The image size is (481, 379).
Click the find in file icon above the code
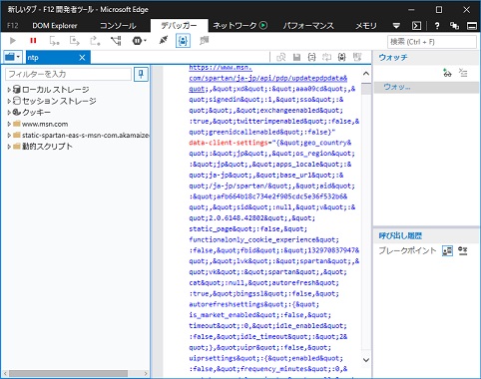pos(281,57)
